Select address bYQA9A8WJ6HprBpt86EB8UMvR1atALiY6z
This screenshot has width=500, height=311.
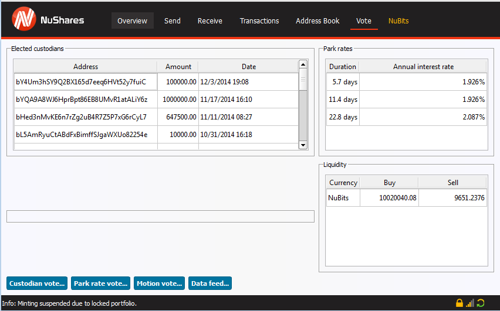point(86,100)
